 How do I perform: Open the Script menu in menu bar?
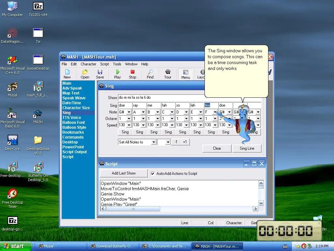coord(105,64)
